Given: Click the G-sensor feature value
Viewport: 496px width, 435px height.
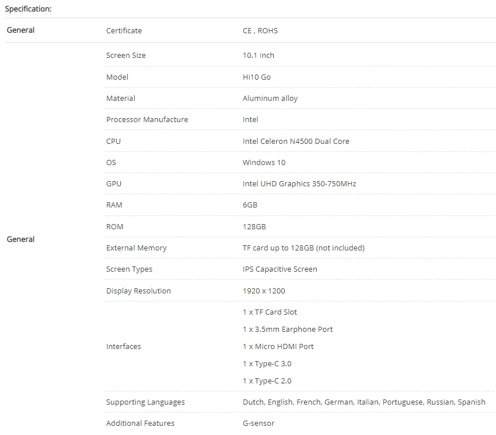Looking at the screenshot, I should (258, 423).
